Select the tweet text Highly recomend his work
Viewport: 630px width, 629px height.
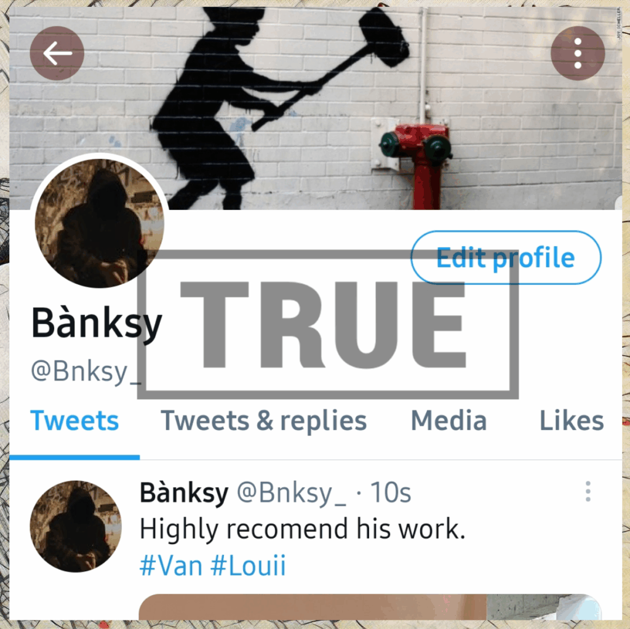(303, 529)
